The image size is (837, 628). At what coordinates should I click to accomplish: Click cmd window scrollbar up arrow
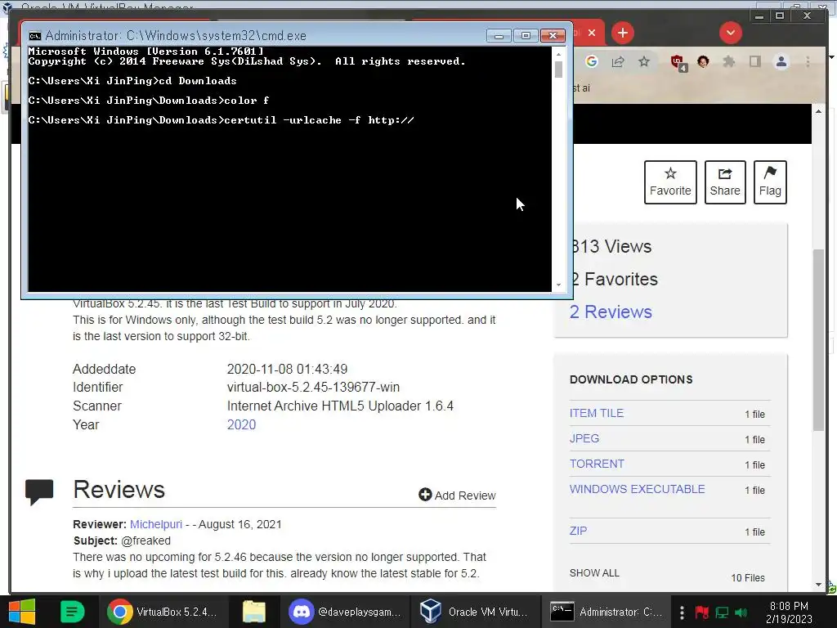(x=558, y=54)
